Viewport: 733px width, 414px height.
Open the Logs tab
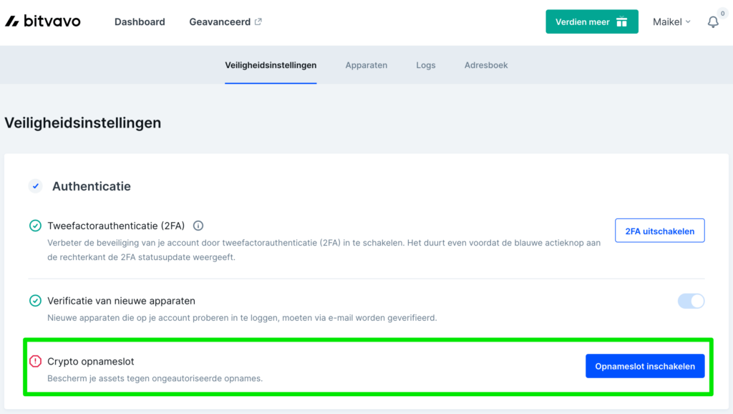point(425,64)
